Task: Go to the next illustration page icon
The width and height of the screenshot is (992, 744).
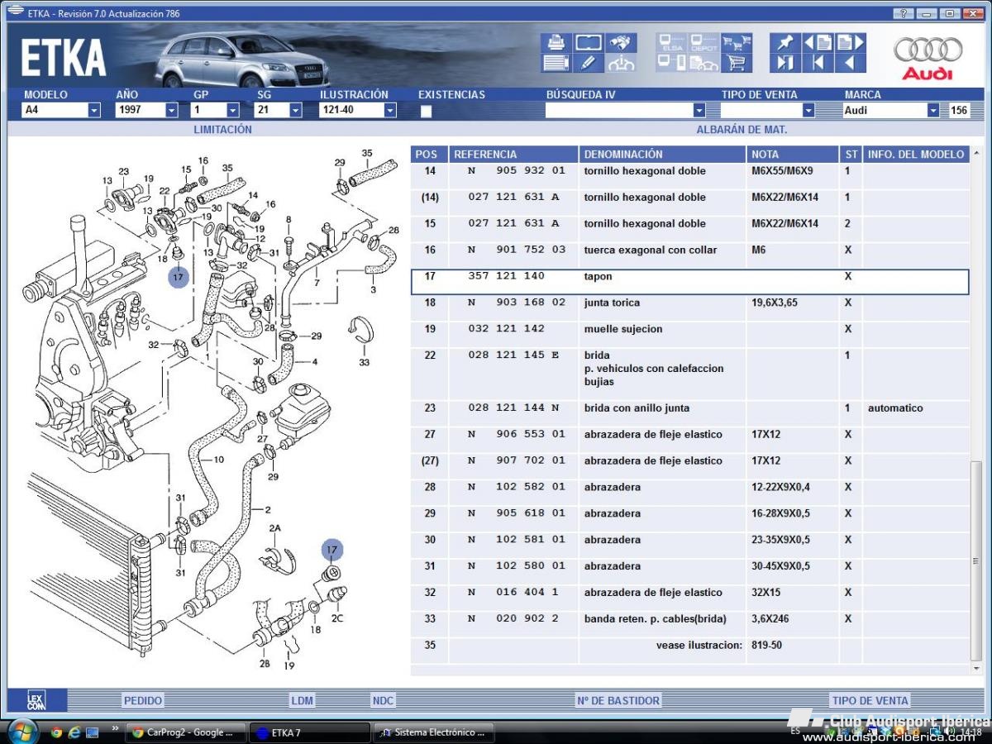Action: point(850,43)
